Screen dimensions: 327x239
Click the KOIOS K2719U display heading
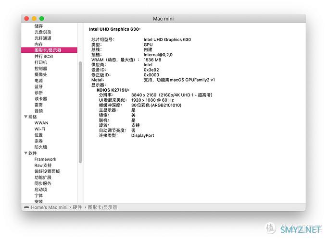(113, 90)
